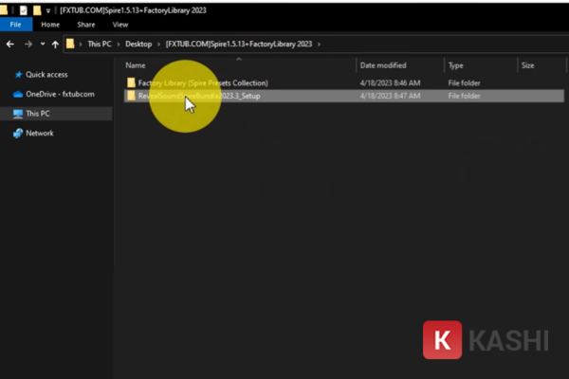Sort by Type column header
The image size is (569, 379).
tap(455, 65)
